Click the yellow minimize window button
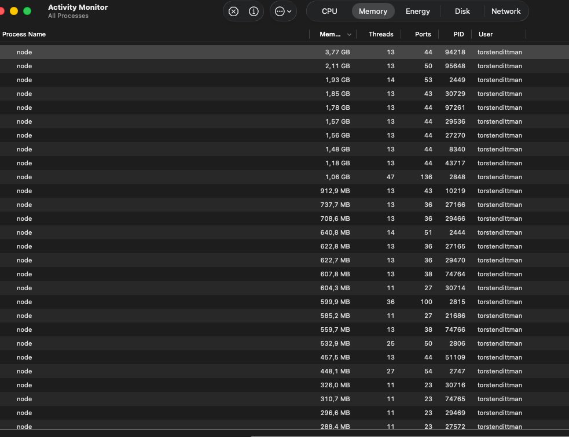Screen dimensions: 569x437 [x=14, y=11]
